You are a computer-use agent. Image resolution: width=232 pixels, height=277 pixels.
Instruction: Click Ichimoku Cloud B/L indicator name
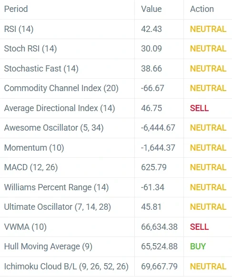[66, 267]
